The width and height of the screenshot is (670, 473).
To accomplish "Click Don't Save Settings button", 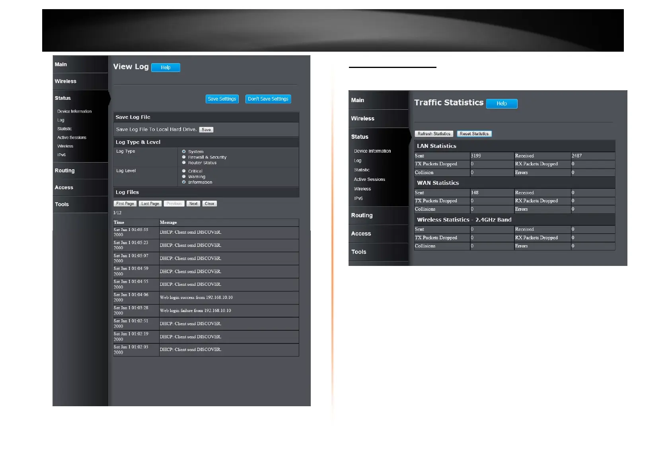I will pyautogui.click(x=268, y=99).
